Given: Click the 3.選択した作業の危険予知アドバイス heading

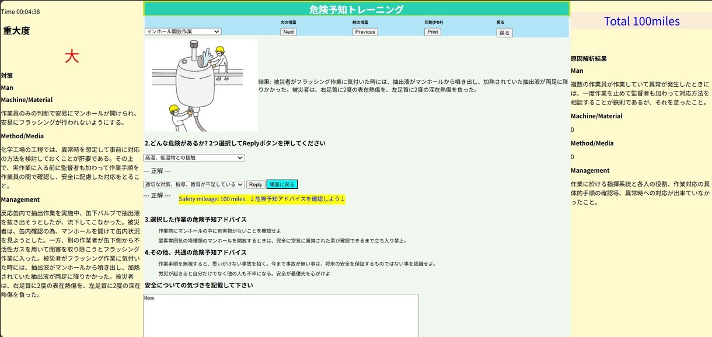Looking at the screenshot, I should click(x=196, y=219).
